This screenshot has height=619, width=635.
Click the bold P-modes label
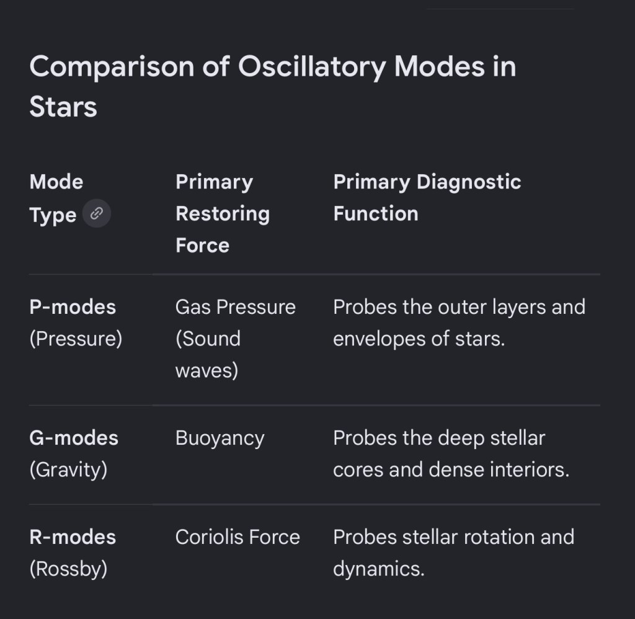tap(73, 306)
